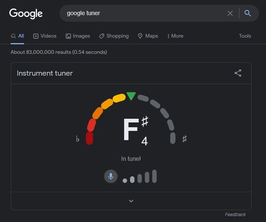Clear the search box with the X
The image size is (266, 222).
(230, 13)
